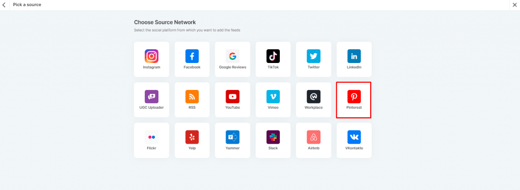Click the Yammer label text
Viewport: 520px width, 190px height.
(233, 148)
